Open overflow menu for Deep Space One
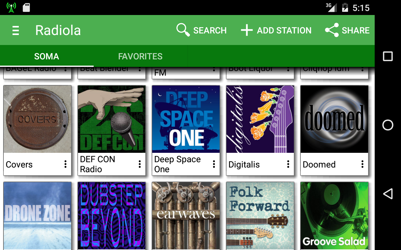The image size is (401, 250). point(214,164)
